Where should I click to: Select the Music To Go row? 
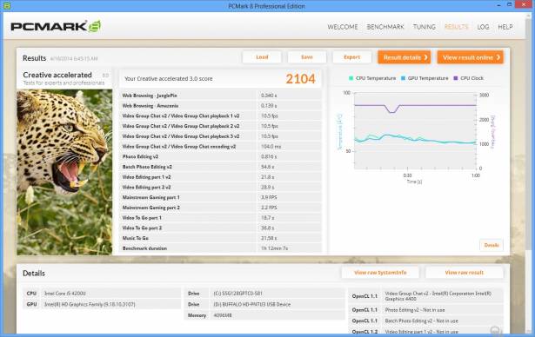(x=220, y=238)
